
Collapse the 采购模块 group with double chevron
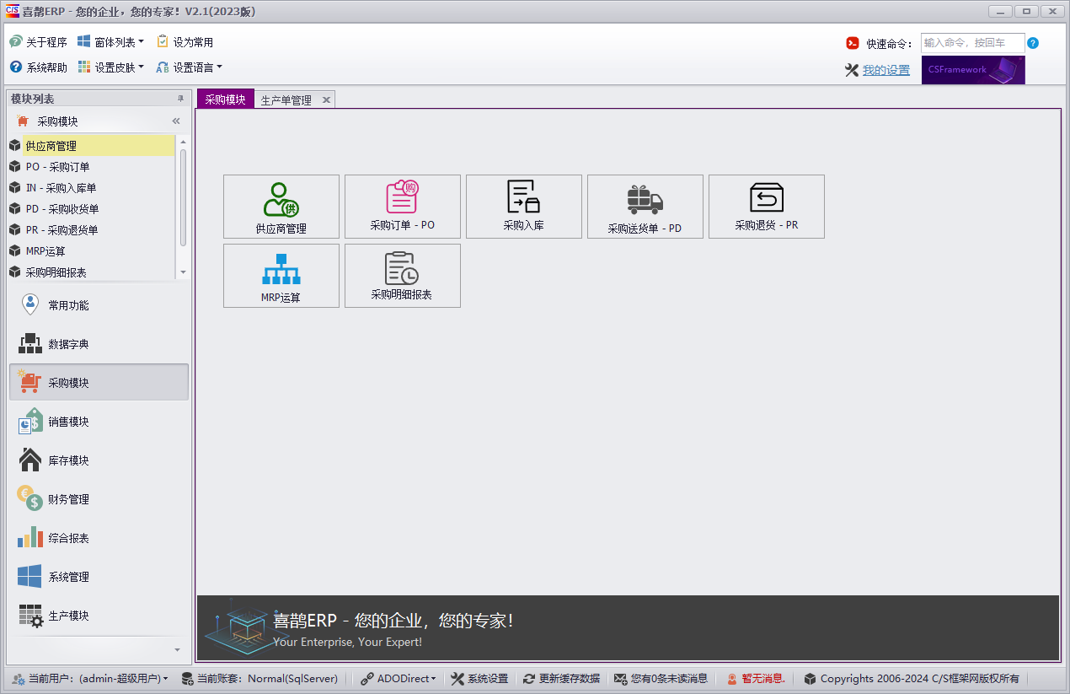point(176,121)
